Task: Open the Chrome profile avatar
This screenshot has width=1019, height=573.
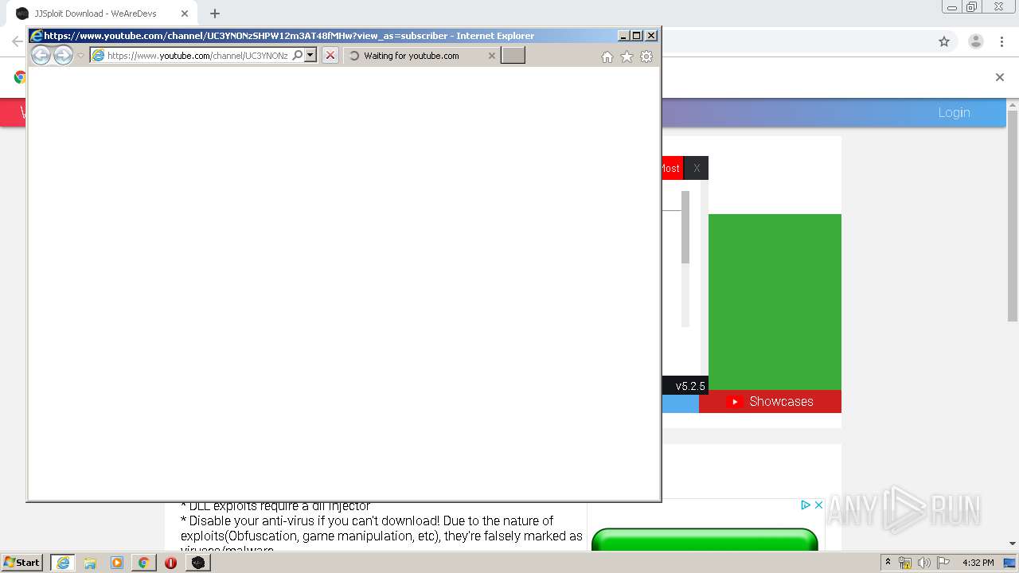Action: coord(976,41)
